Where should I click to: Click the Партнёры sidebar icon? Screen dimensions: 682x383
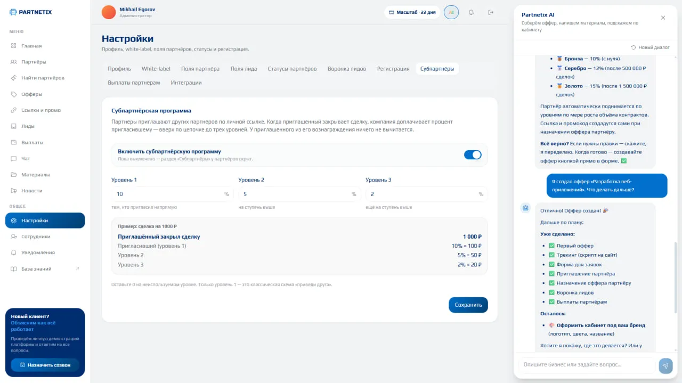coord(14,62)
